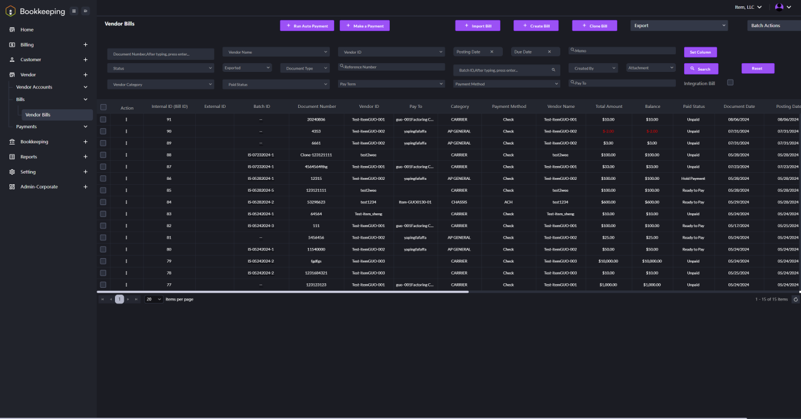Expand the Billing sidebar menu
801x419 pixels.
pyautogui.click(x=85, y=45)
